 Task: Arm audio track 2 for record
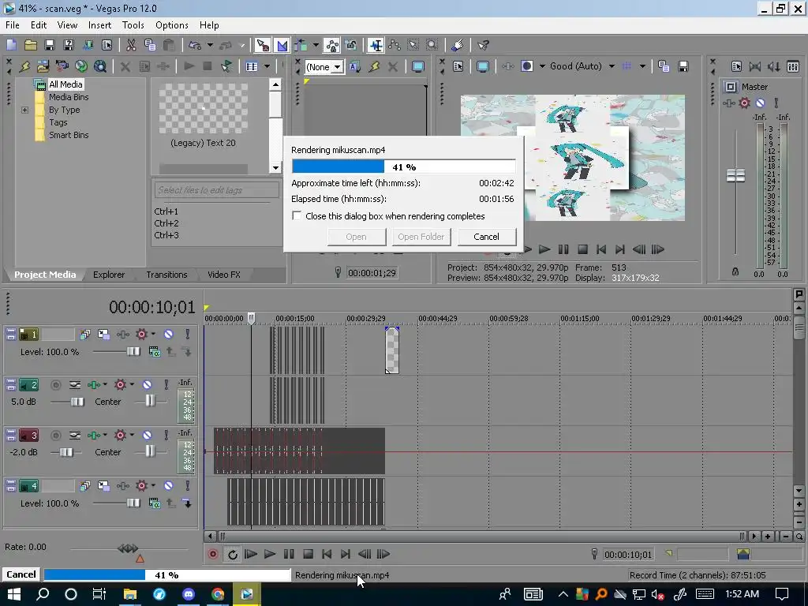pos(56,384)
